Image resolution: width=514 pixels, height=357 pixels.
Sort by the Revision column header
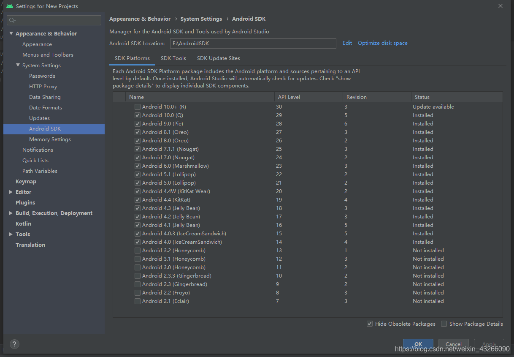[x=377, y=97]
